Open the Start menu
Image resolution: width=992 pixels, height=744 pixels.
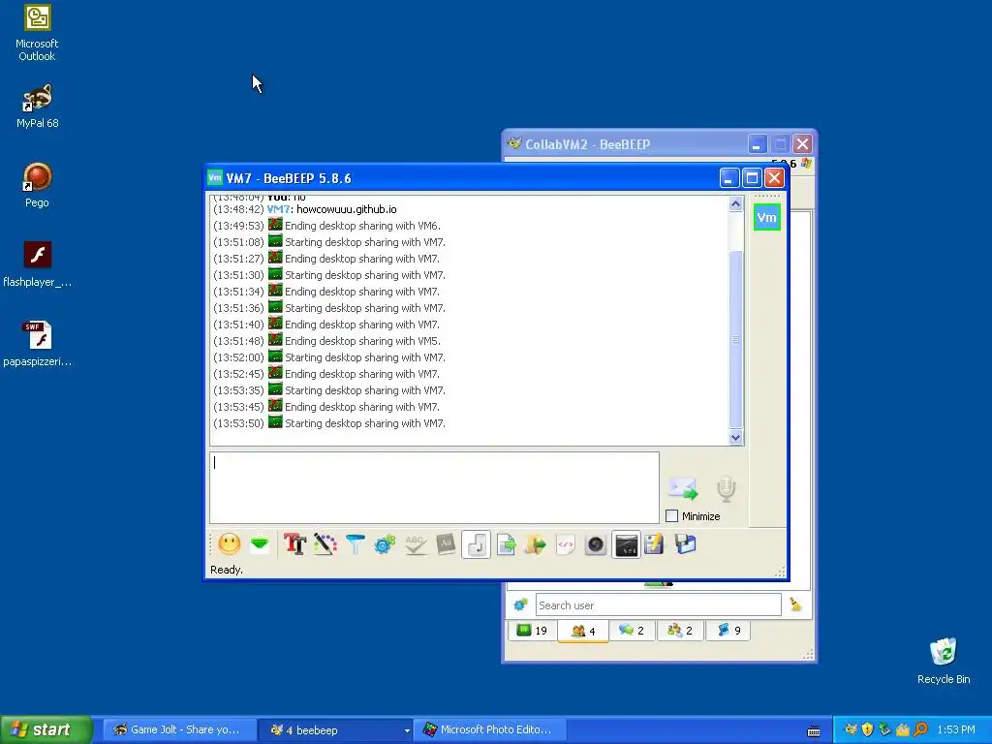click(x=46, y=730)
